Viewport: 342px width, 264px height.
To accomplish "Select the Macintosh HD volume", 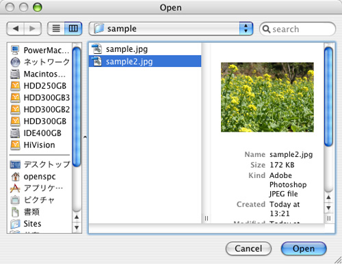I will coord(40,74).
